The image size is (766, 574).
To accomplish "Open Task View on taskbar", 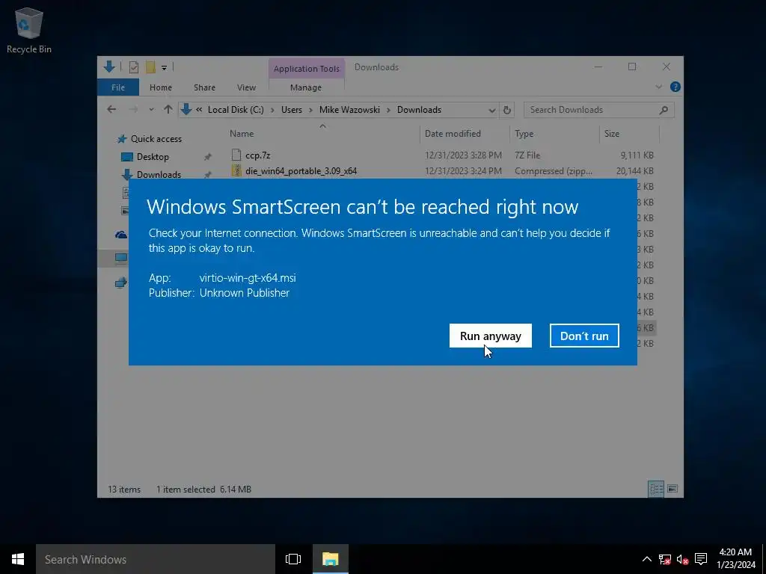I will (293, 559).
